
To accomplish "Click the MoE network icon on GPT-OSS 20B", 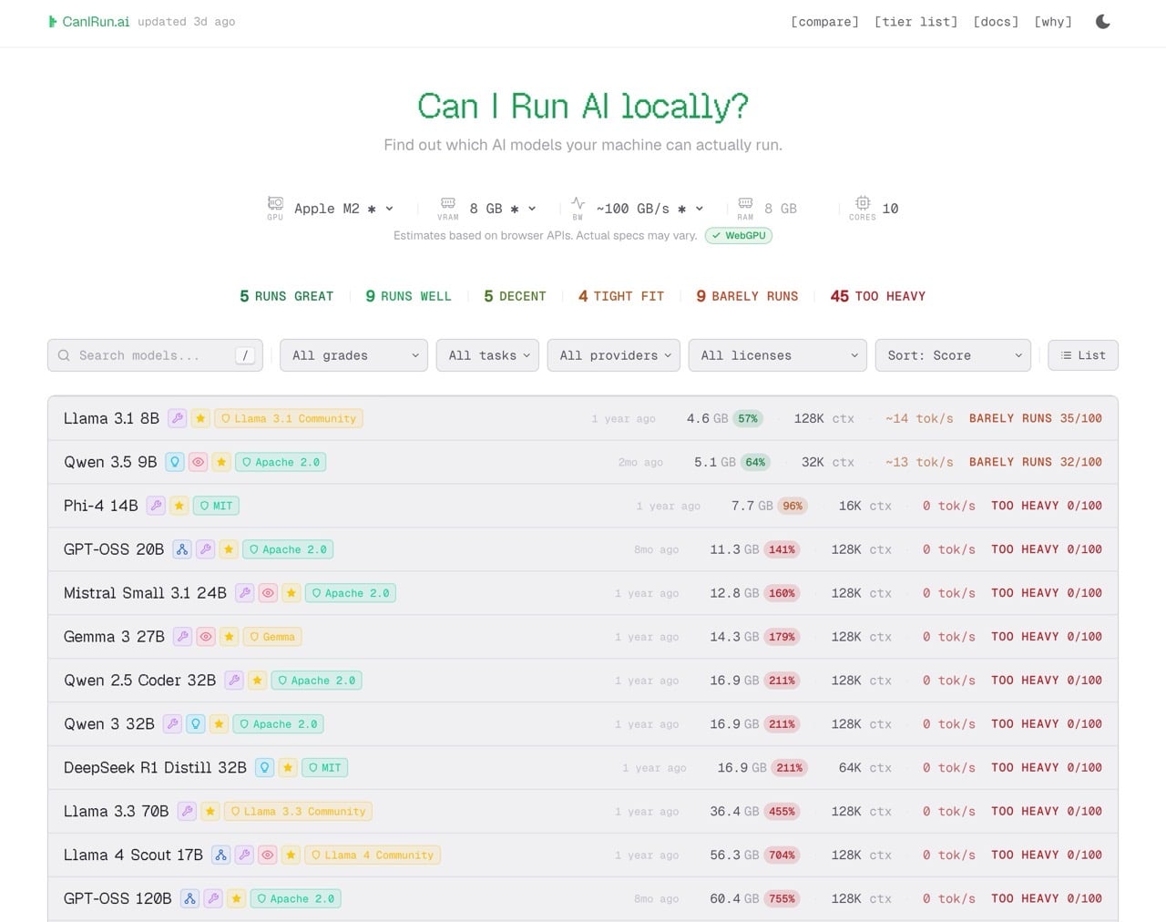I will pos(182,549).
